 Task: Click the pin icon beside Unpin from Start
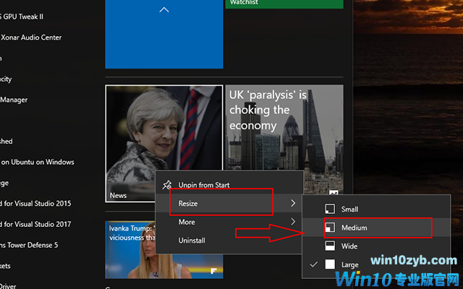(166, 185)
